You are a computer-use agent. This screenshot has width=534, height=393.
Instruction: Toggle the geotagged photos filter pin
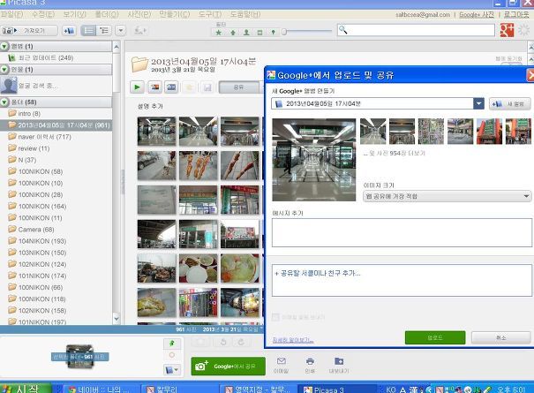pyautogui.click(x=273, y=33)
